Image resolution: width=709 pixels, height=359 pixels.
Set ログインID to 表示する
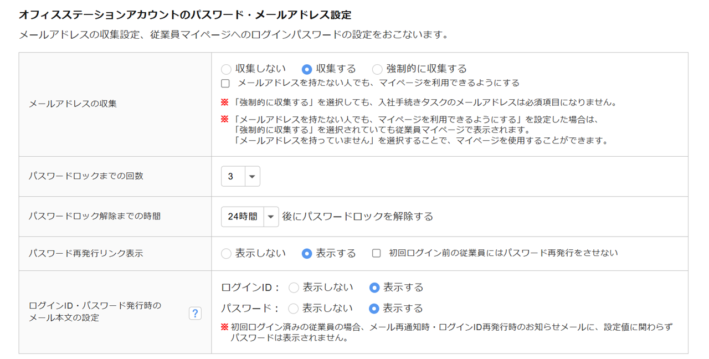pos(374,288)
